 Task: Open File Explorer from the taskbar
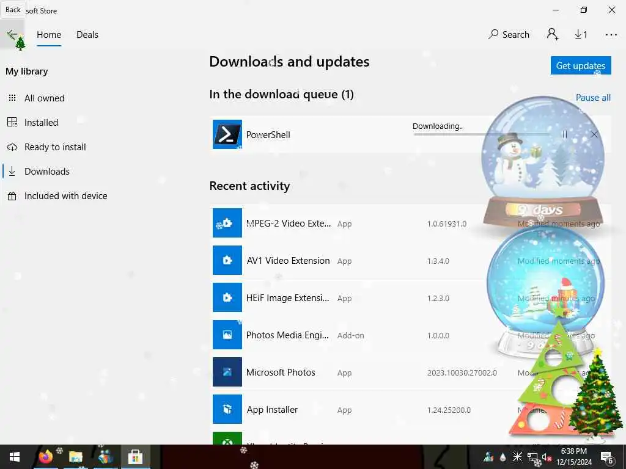pos(75,457)
